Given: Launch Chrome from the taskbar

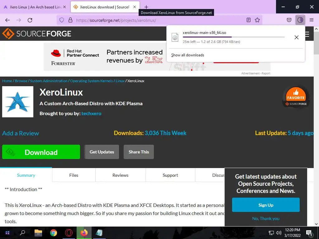Looking at the screenshot, I should 54,233.
